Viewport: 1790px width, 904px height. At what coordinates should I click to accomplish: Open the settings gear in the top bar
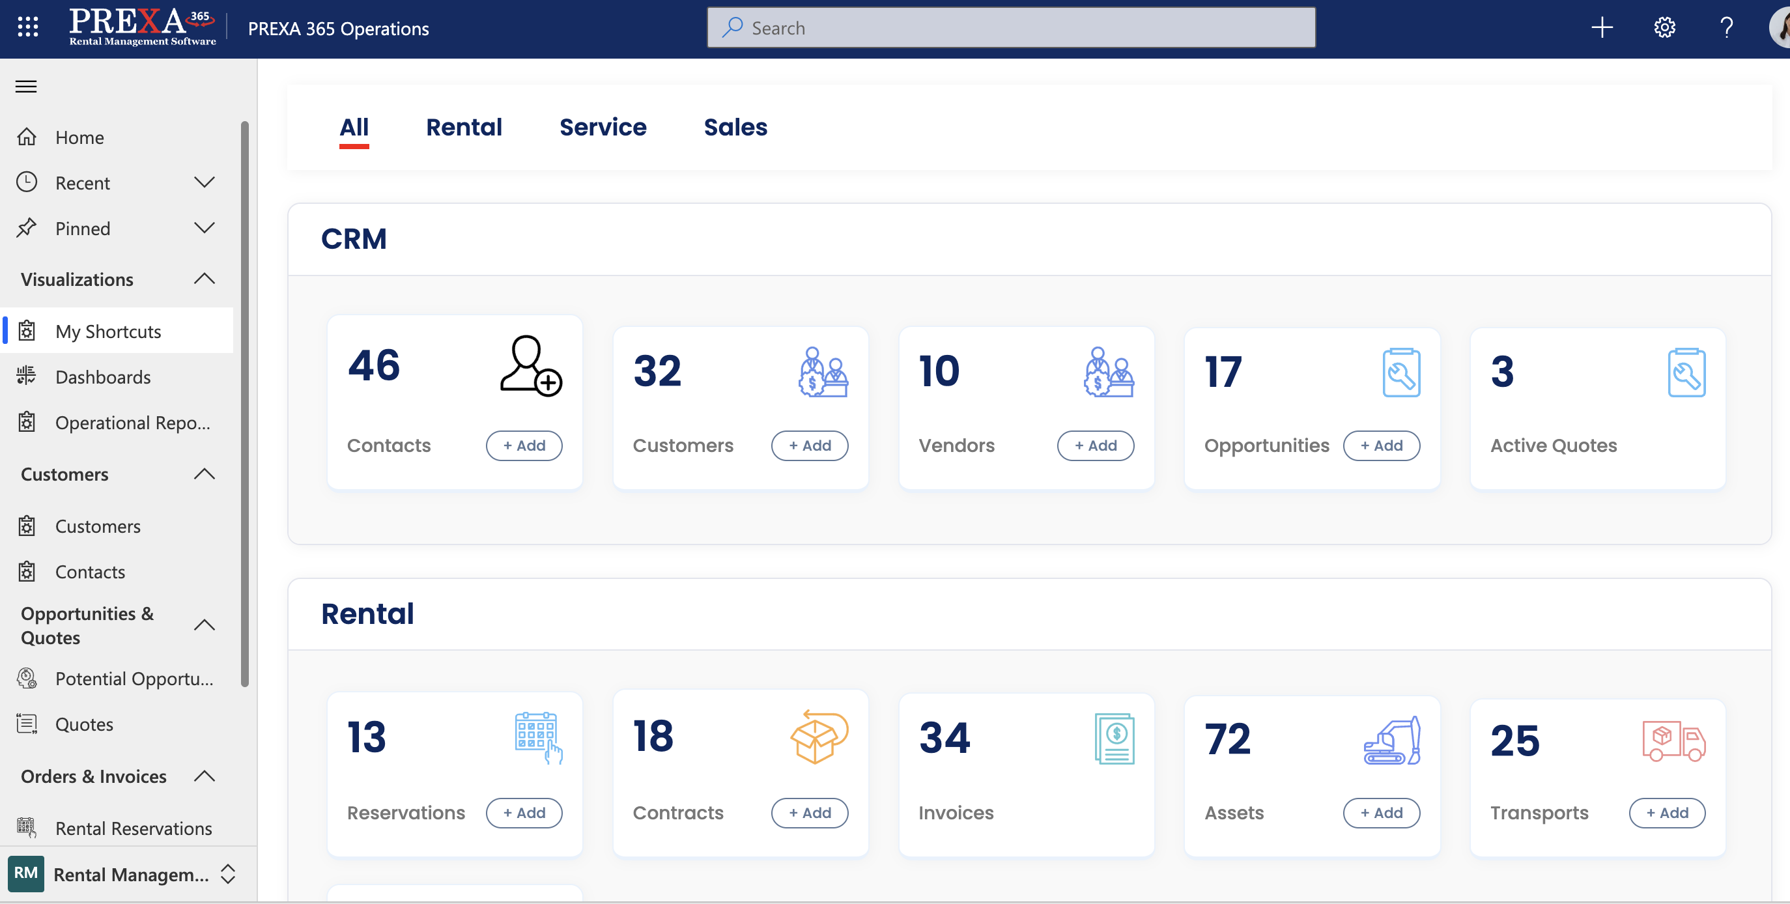[x=1664, y=27]
